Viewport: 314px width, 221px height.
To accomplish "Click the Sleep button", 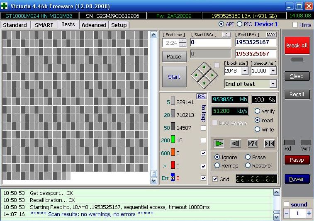I will pyautogui.click(x=297, y=76).
